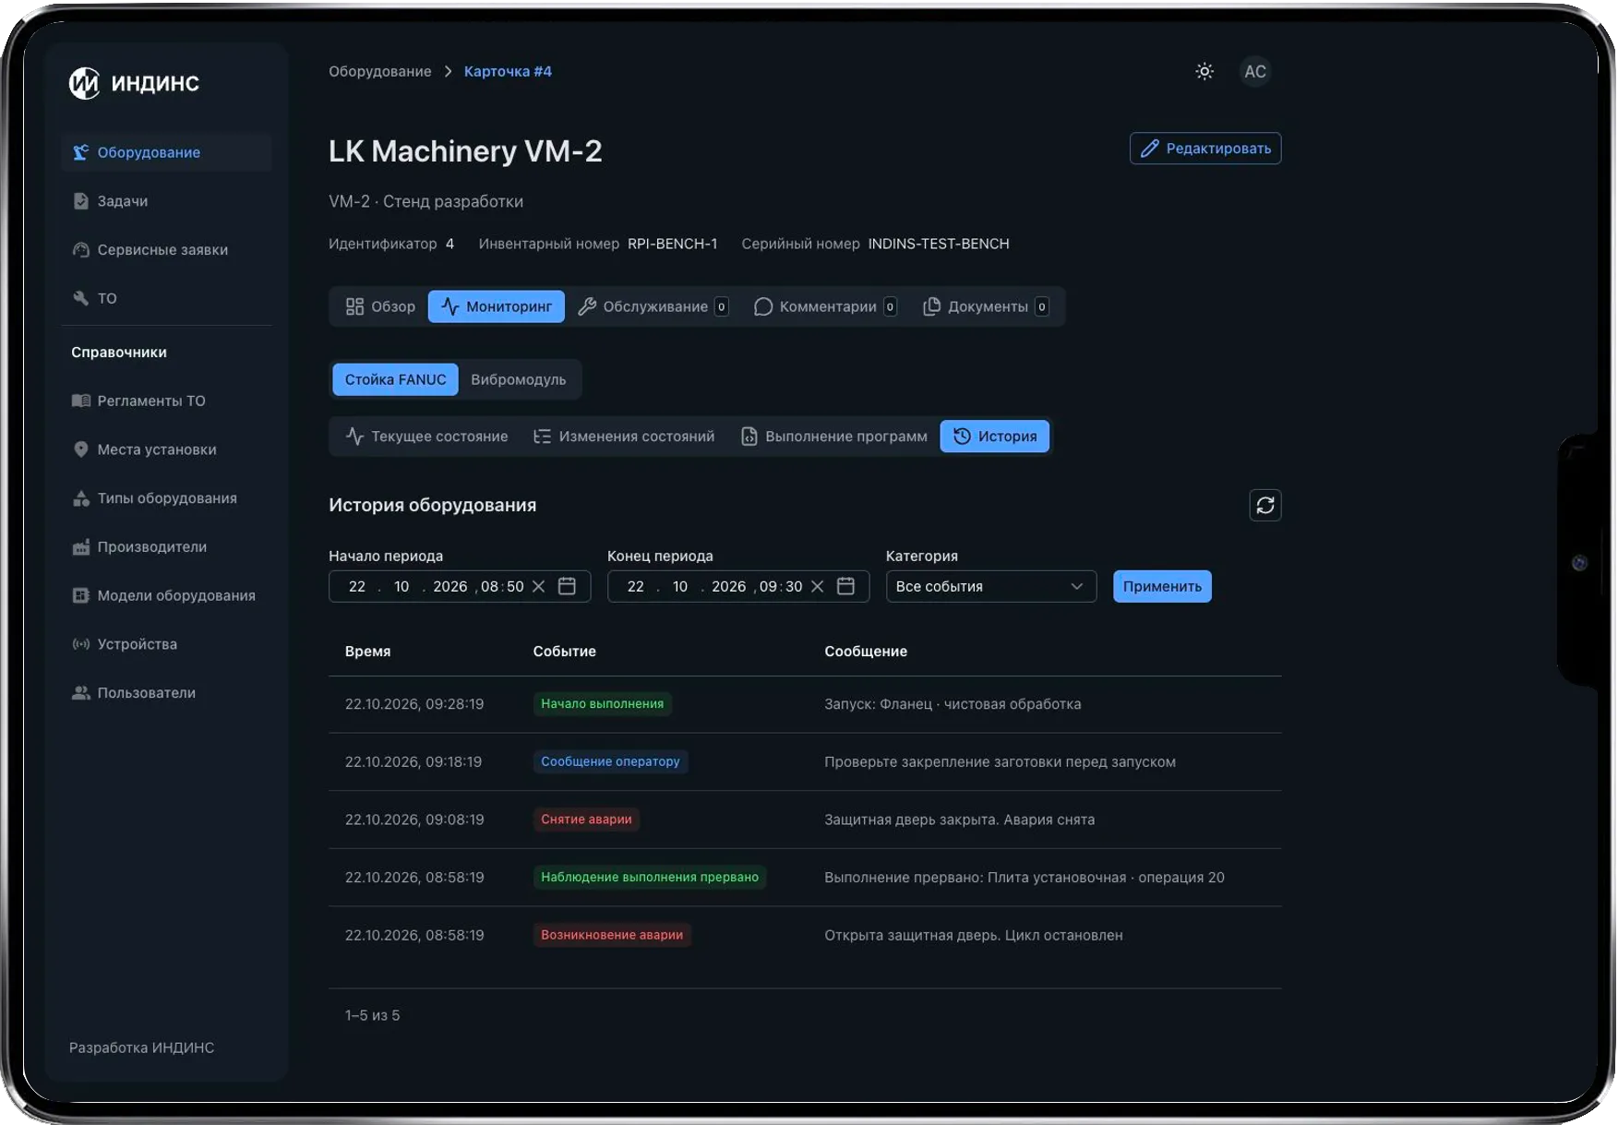
Task: Go to Модели оборудования
Action: coord(166,595)
